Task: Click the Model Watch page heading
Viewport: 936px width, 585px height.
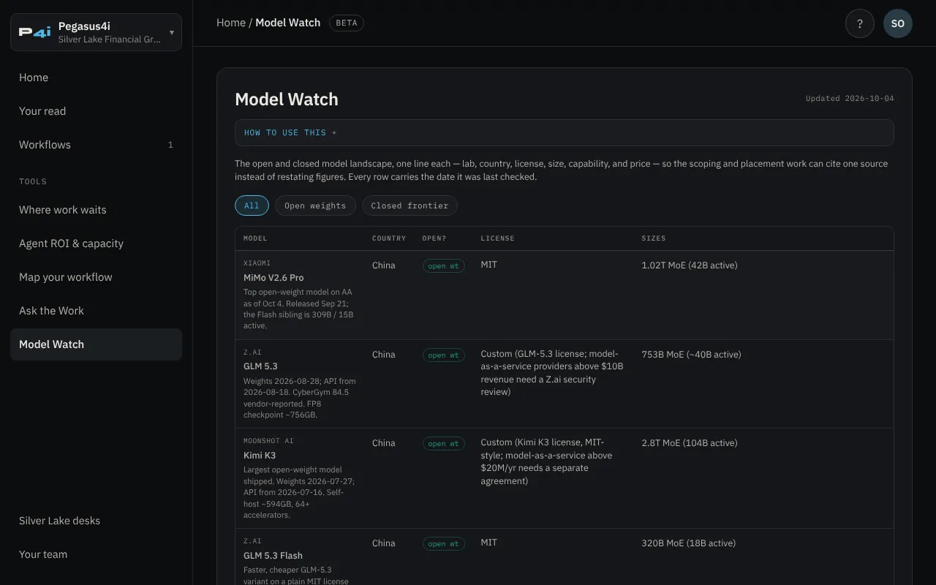Action: click(287, 99)
